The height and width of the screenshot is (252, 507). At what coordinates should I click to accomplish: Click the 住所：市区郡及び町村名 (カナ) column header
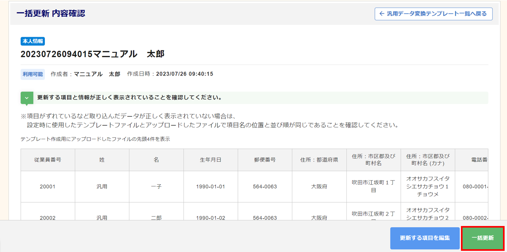[428, 160]
